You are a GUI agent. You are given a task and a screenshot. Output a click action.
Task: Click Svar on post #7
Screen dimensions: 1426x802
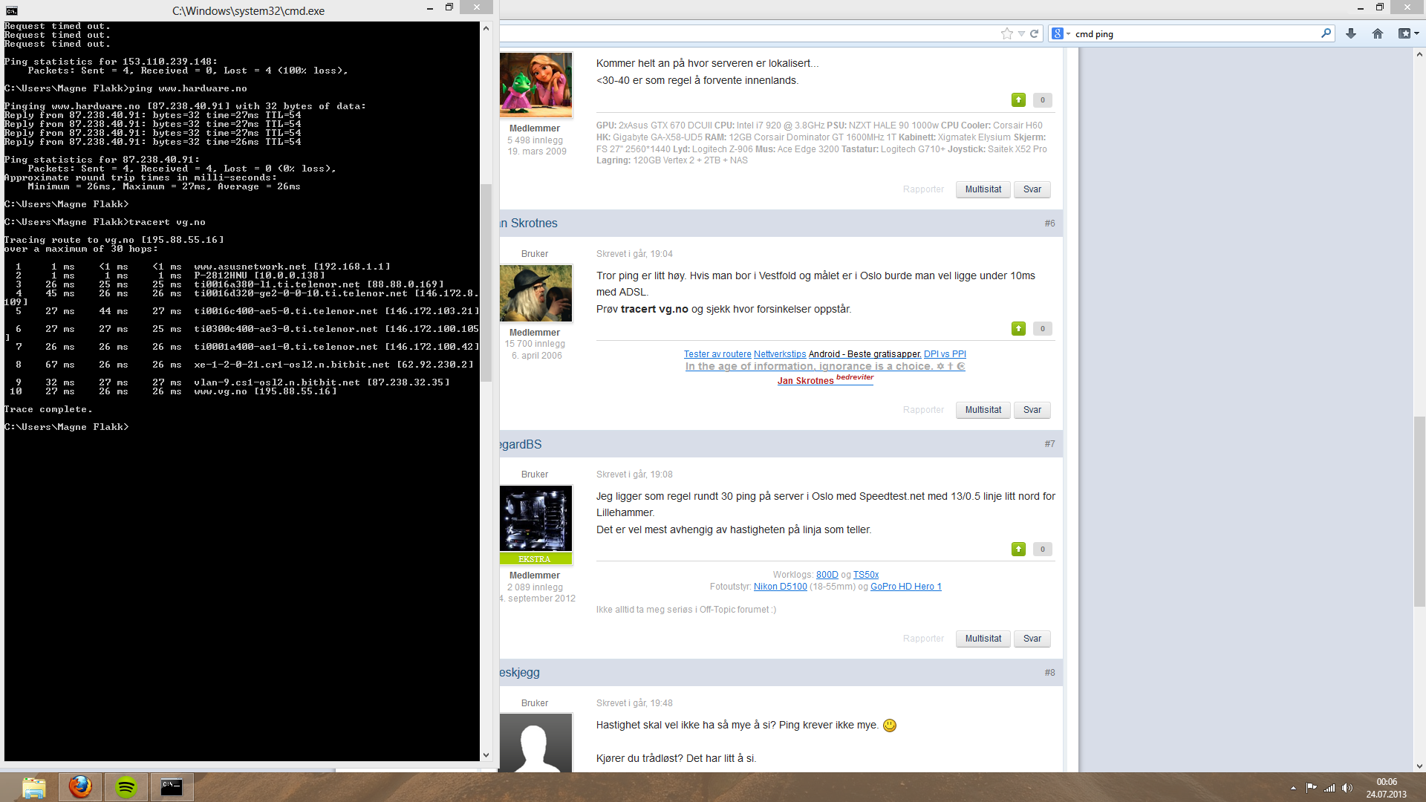pyautogui.click(x=1032, y=639)
